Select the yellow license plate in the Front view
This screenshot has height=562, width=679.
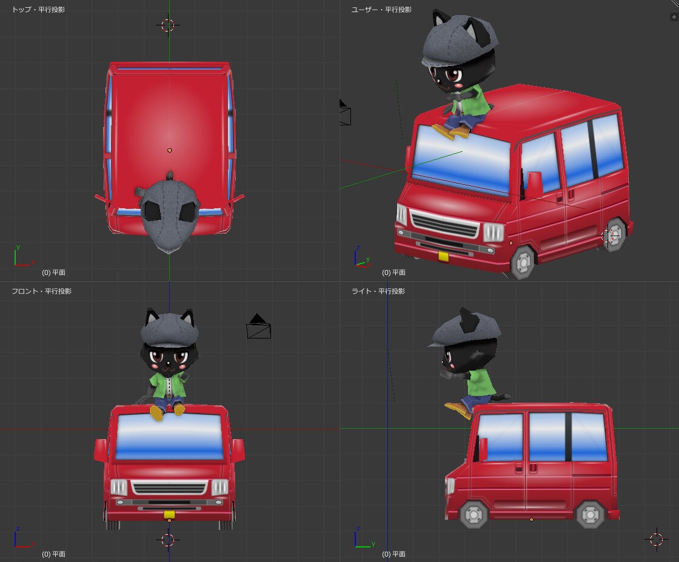[169, 515]
